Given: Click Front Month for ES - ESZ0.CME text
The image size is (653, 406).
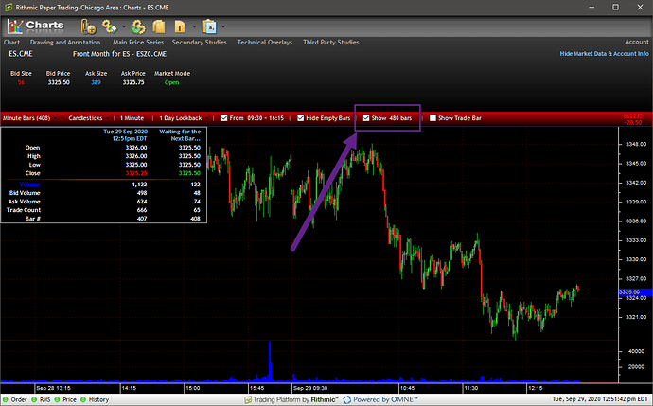Looking at the screenshot, I should [119, 54].
